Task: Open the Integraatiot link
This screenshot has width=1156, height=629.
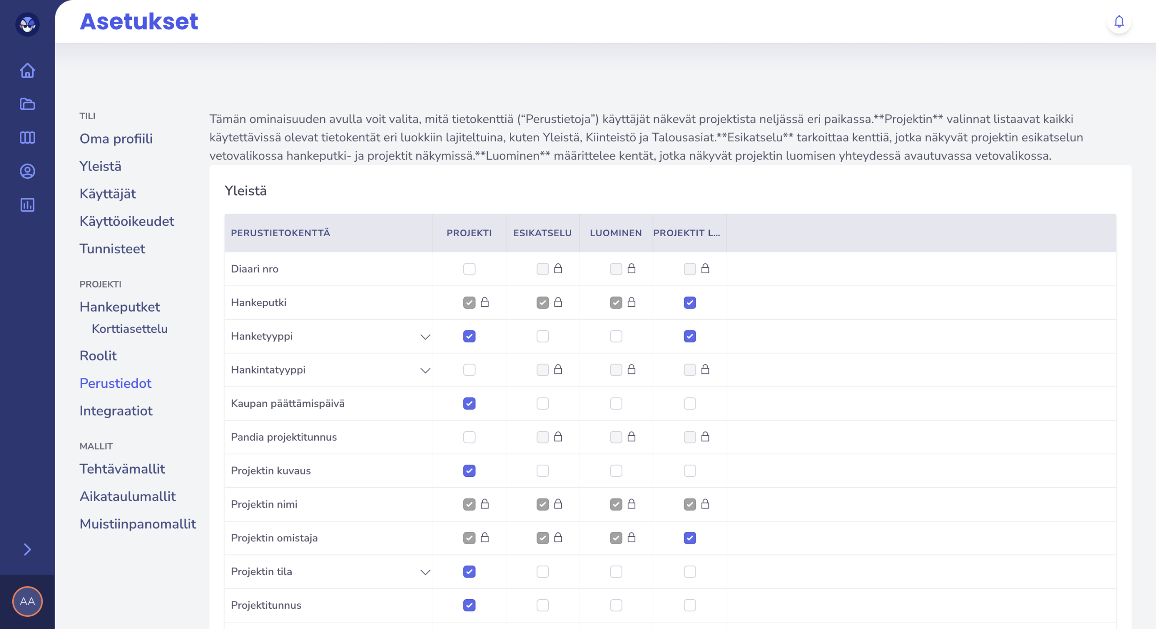Action: click(116, 411)
